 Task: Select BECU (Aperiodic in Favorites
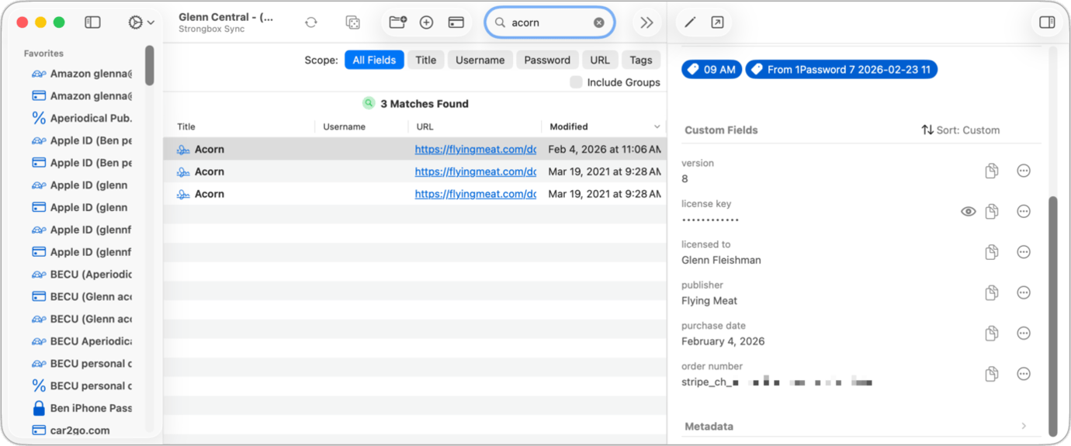(x=81, y=274)
